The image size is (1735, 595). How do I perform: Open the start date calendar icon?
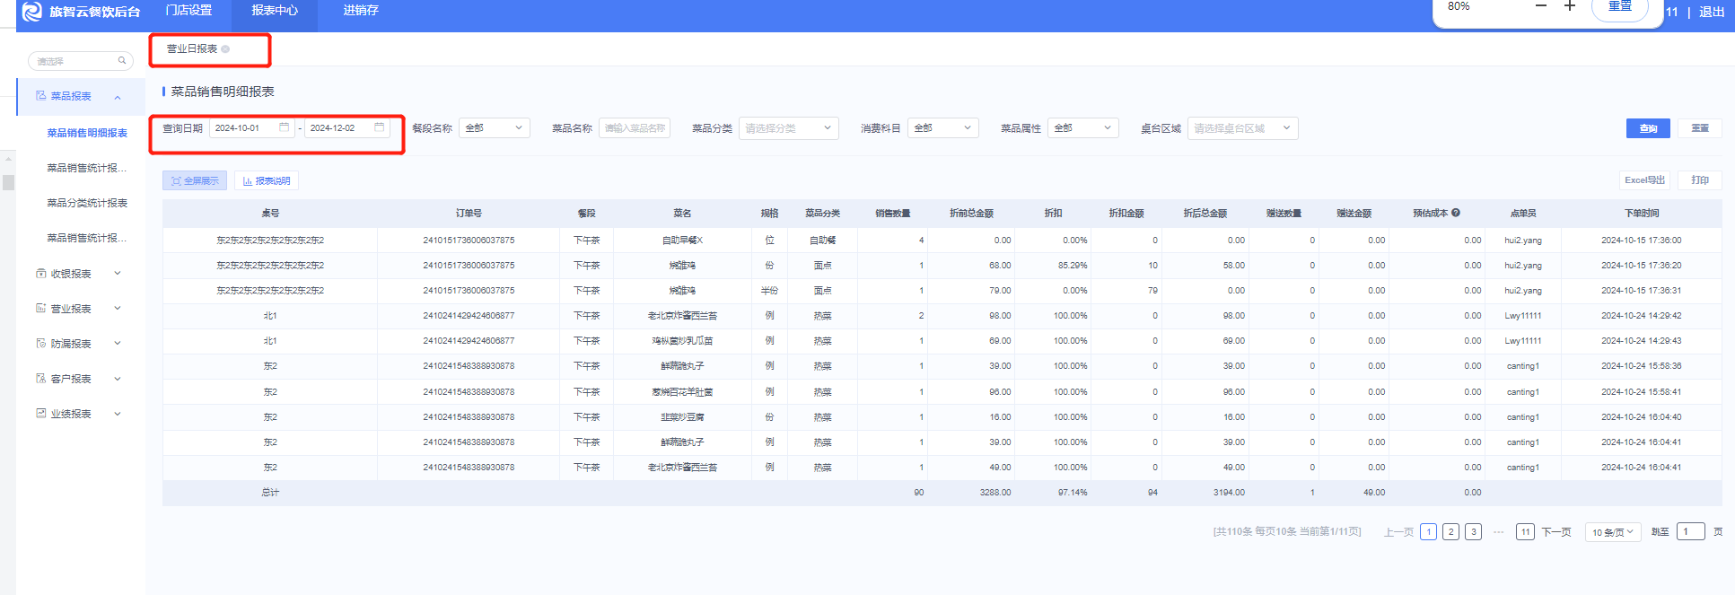pos(285,127)
